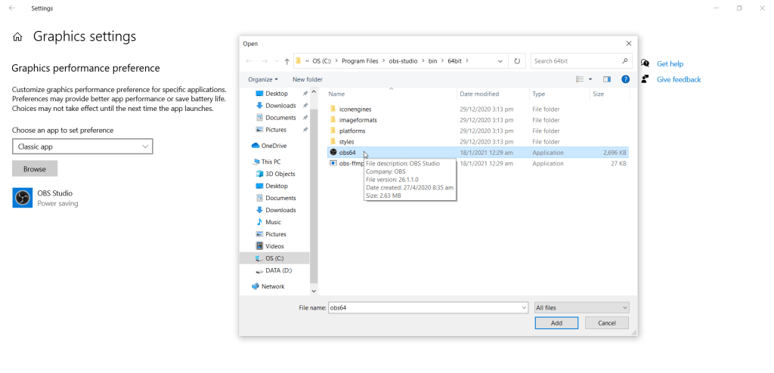Image resolution: width=774 pixels, height=373 pixels.
Task: Open the Organize menu
Action: [263, 79]
